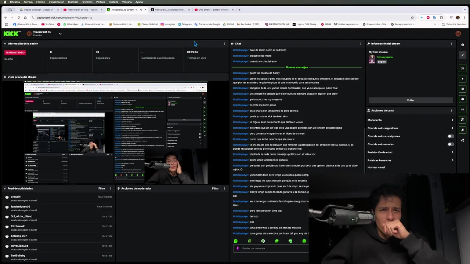
Task: Click the fourth green emote below chat
Action: (x=277, y=241)
